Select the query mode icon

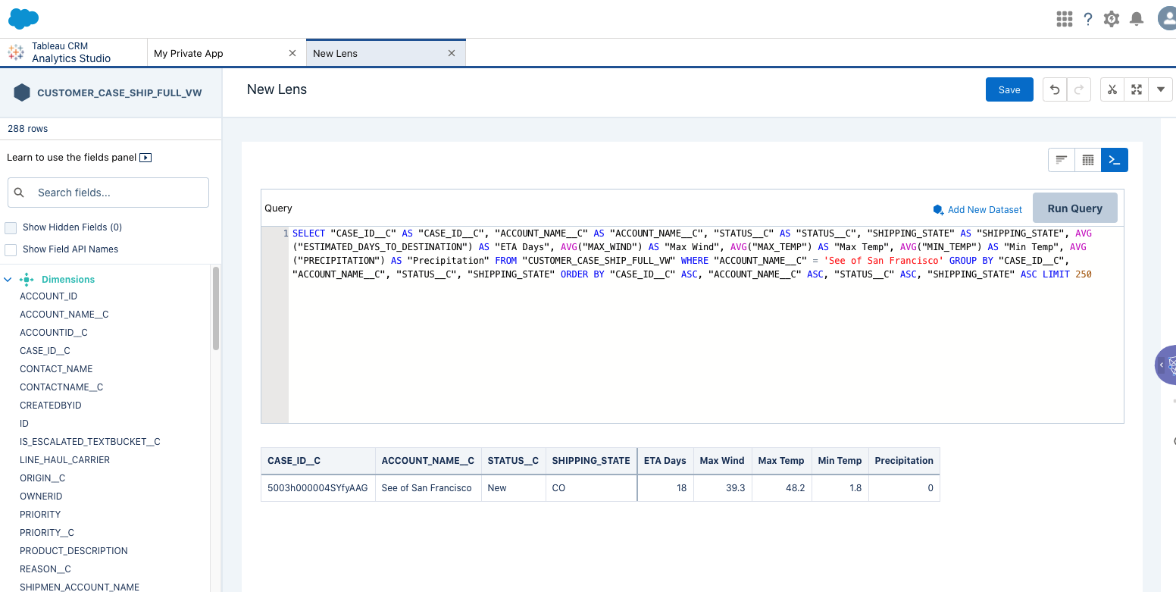tap(1114, 160)
